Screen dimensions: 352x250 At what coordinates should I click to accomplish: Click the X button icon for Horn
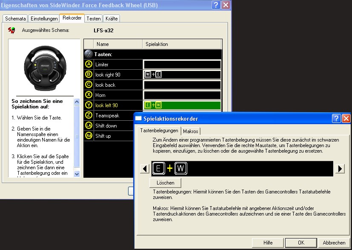click(89, 95)
